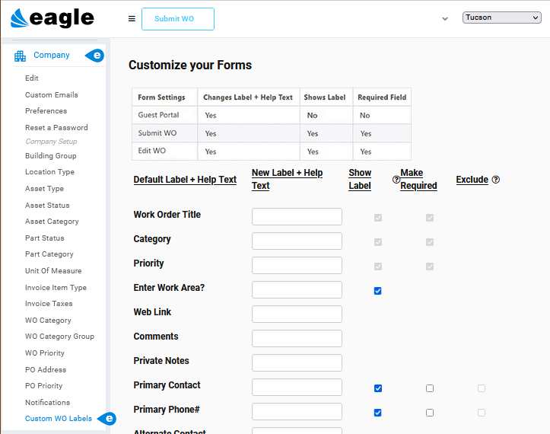Viewport: 550px width, 434px height.
Task: Open Custom Emails in sidebar
Action: (x=52, y=95)
